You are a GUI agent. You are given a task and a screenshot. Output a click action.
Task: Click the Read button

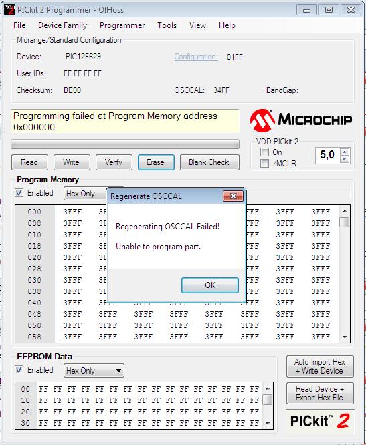tap(29, 162)
